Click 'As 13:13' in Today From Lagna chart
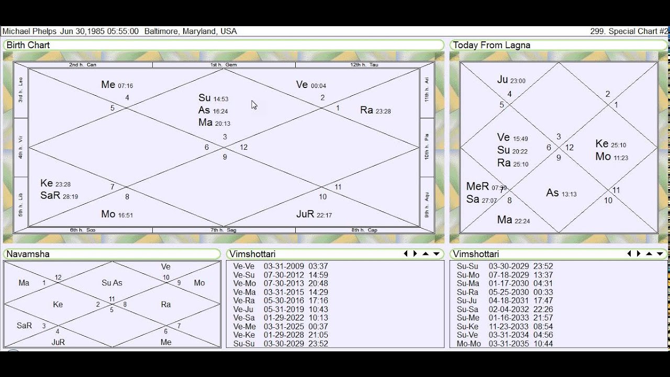Viewport: 670px width, 377px height. coord(561,193)
